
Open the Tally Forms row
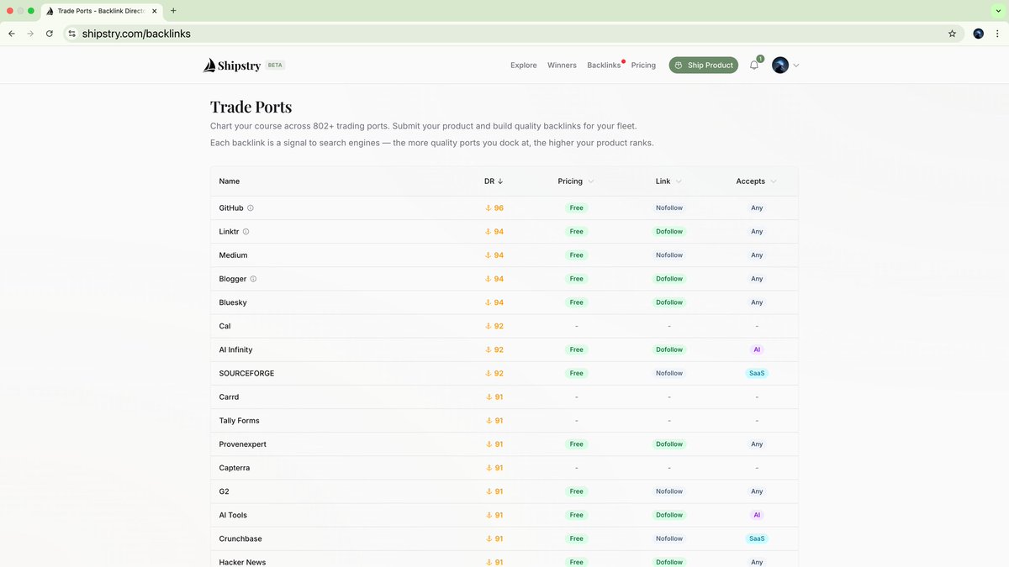504,420
